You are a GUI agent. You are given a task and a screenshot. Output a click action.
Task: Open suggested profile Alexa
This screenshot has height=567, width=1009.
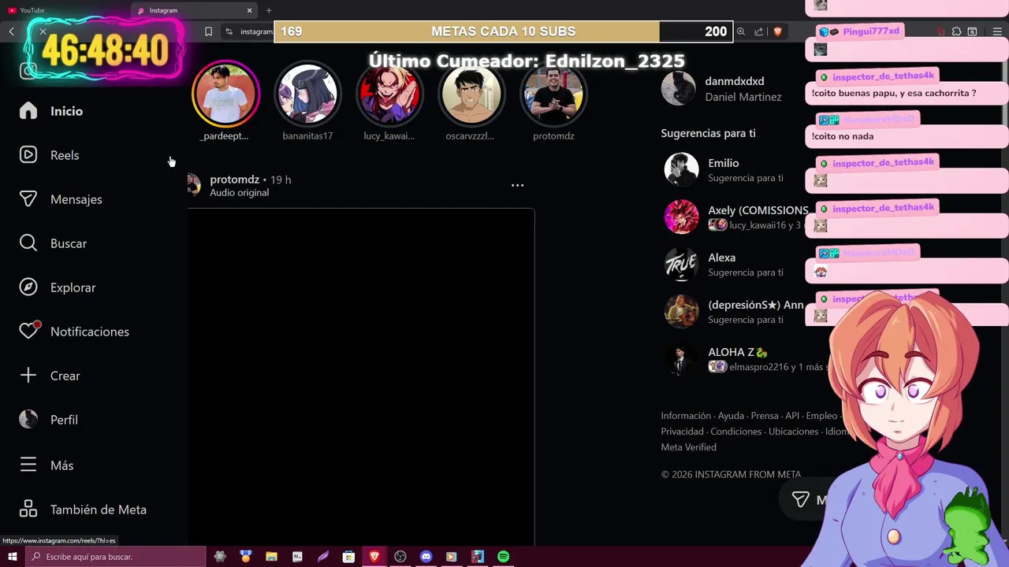pos(721,258)
